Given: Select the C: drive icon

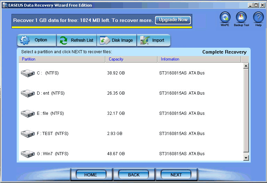Looking at the screenshot, I should pos(28,73).
